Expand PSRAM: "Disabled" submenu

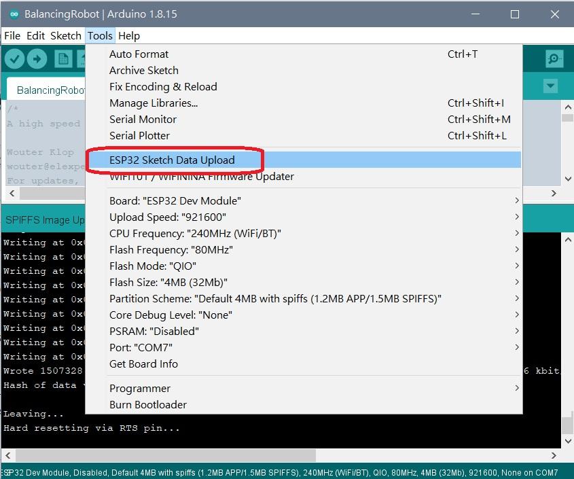tap(304, 331)
